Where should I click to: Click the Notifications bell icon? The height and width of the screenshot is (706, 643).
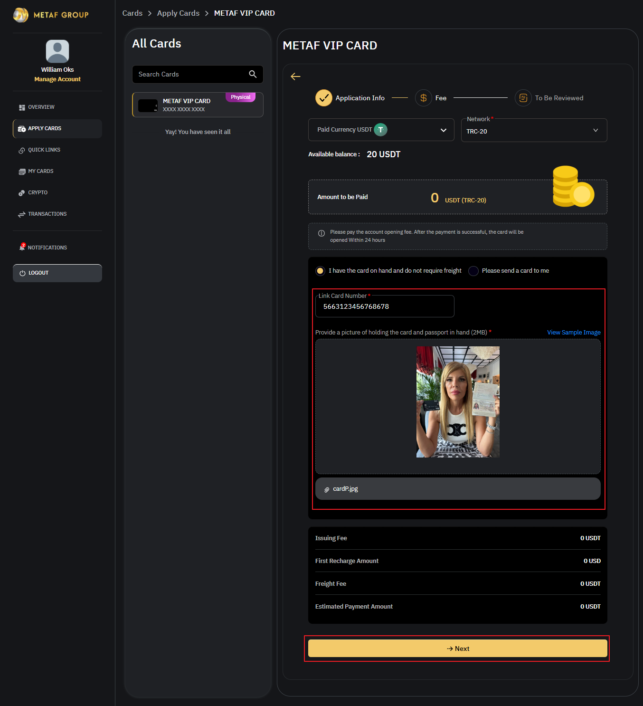[22, 247]
